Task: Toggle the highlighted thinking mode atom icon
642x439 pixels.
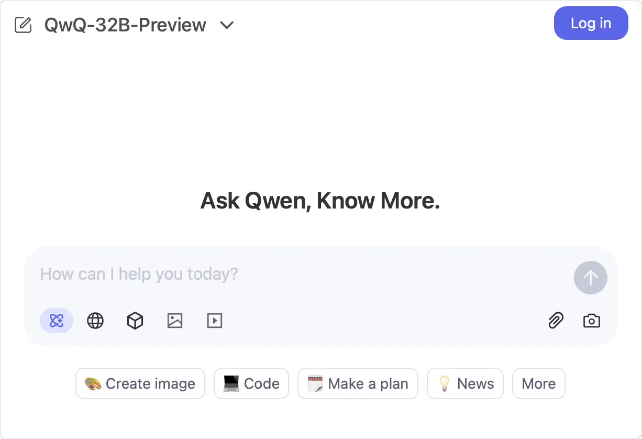Action: click(x=57, y=321)
